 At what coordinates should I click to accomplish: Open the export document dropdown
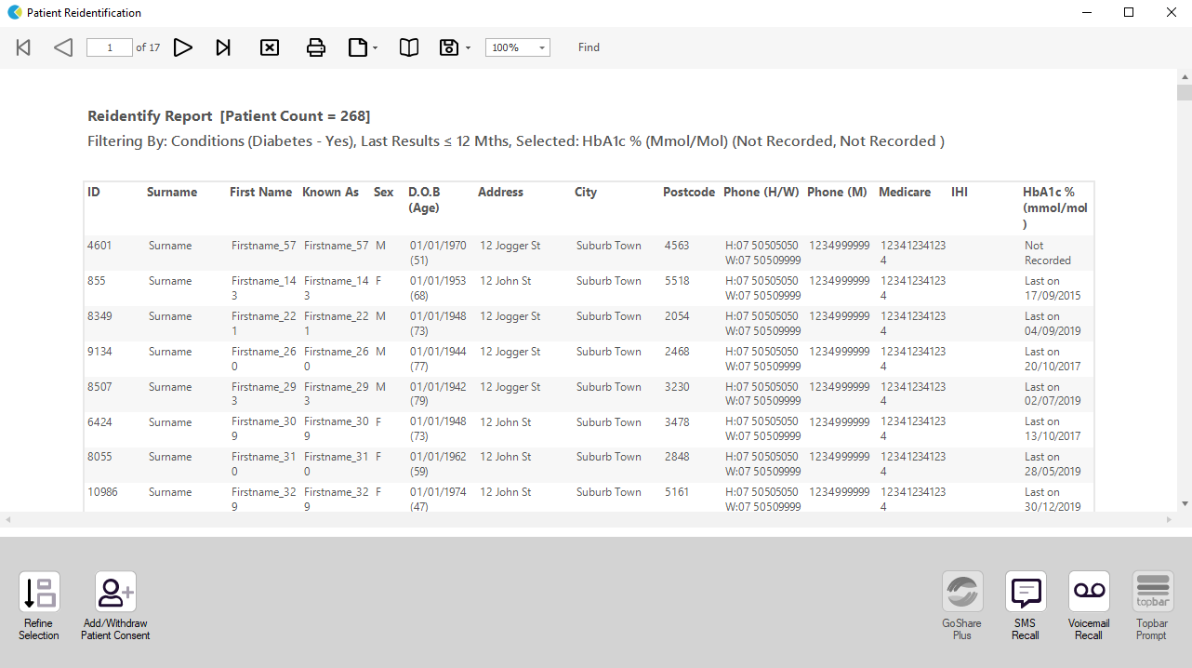[363, 47]
